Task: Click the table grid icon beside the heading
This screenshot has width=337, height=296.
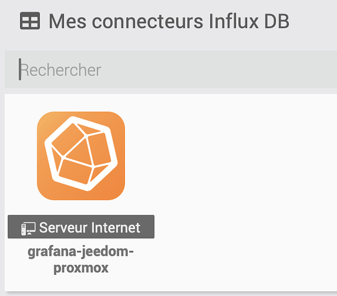Action: (30, 21)
